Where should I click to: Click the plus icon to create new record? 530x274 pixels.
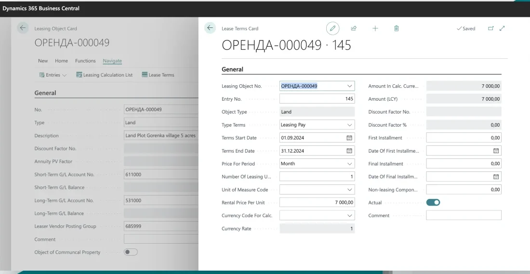(x=375, y=28)
